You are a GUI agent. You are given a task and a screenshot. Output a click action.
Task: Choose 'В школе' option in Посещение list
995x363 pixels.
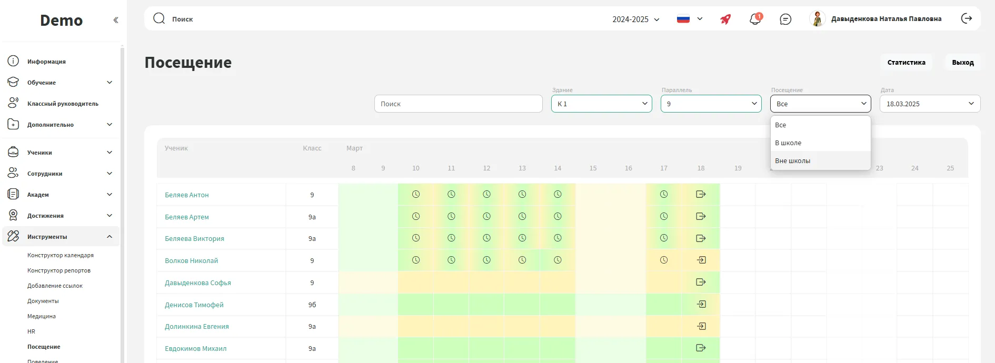(788, 143)
